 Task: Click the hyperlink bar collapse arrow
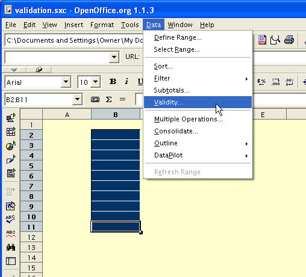pyautogui.click(x=14, y=70)
